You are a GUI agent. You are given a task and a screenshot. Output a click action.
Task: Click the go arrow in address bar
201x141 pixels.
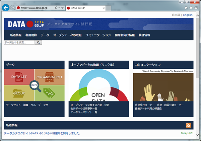(x=62, y=8)
